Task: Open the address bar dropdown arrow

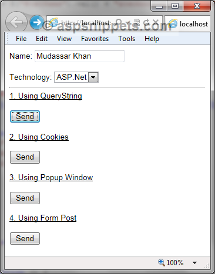Action: pyautogui.click(x=128, y=23)
